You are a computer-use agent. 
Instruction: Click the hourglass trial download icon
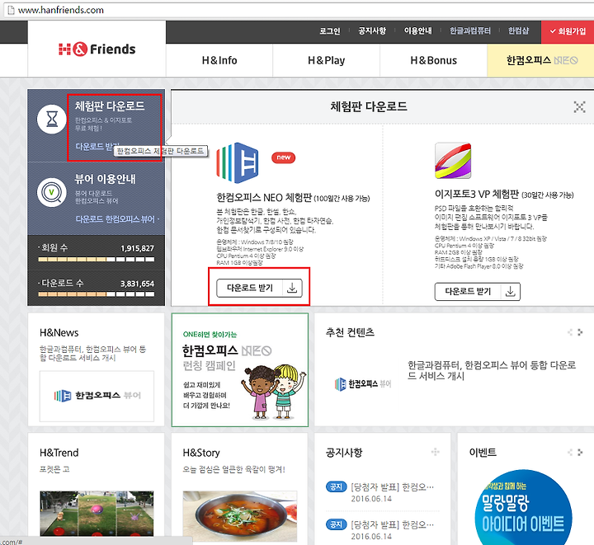tap(52, 120)
